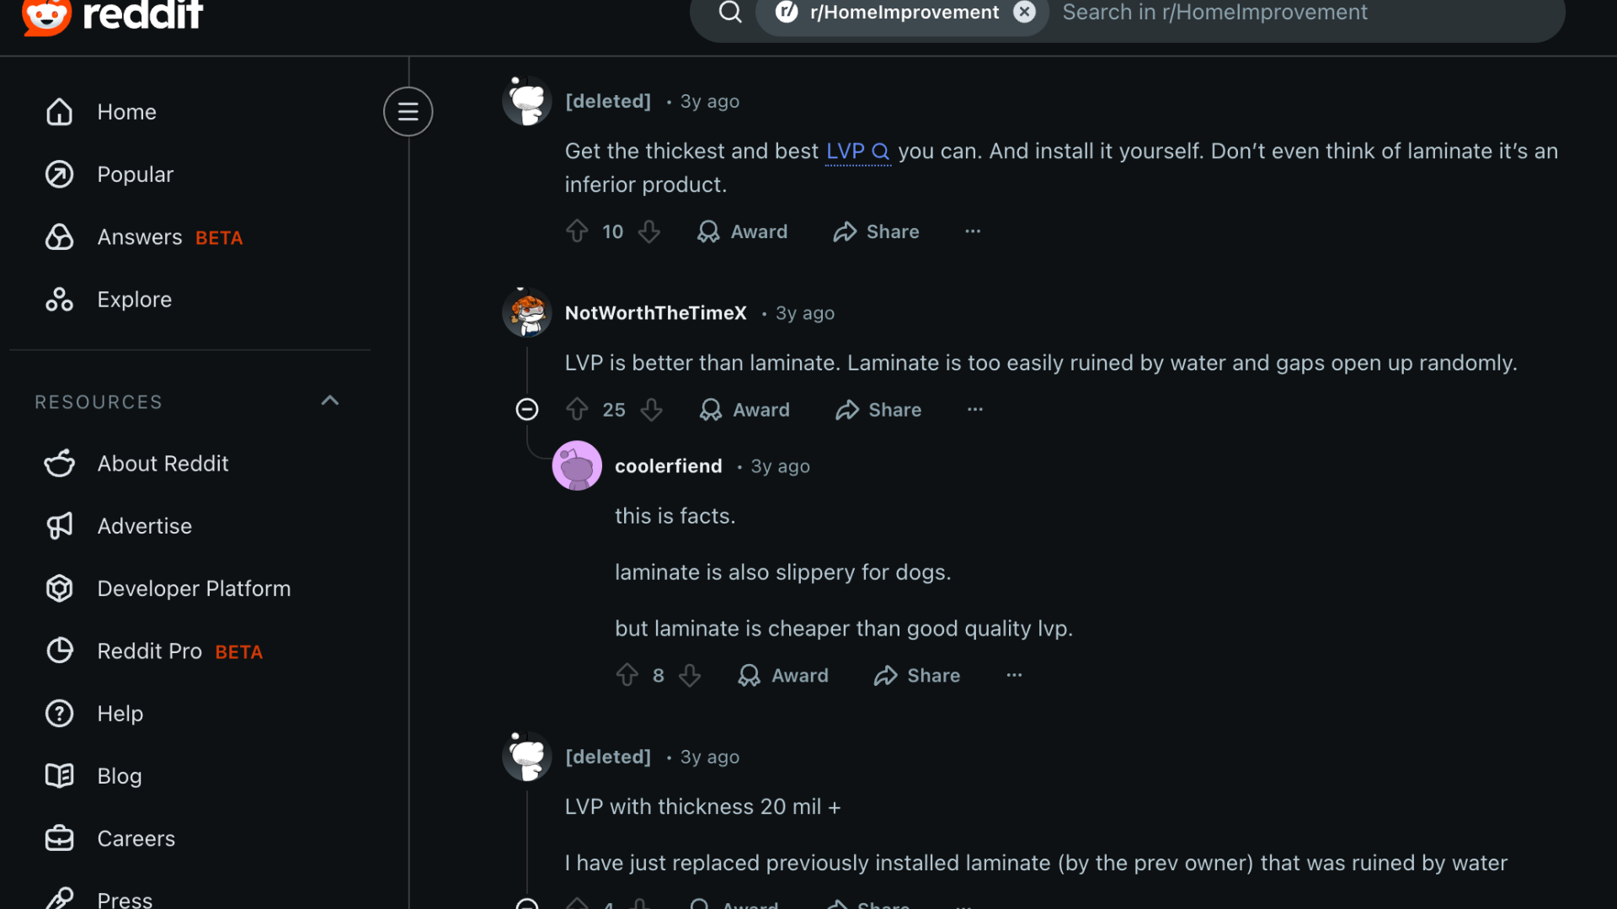Open the Popular feed
This screenshot has height=909, width=1617.
[135, 174]
